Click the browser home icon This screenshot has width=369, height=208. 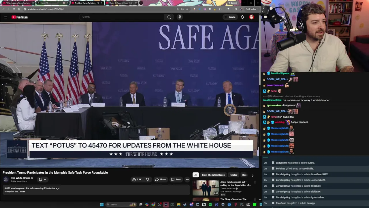pyautogui.click(x=19, y=9)
